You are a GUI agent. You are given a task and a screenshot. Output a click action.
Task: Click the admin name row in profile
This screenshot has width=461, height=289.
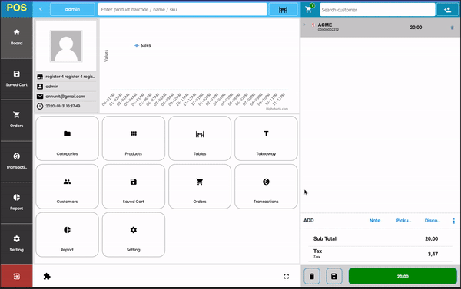[x=66, y=87]
